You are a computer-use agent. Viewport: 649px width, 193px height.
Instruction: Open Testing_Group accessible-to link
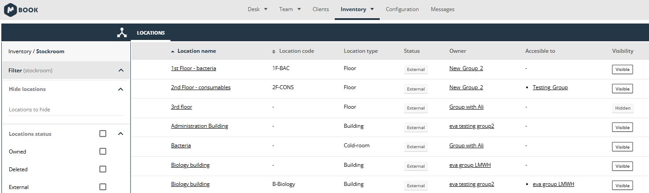click(x=550, y=87)
